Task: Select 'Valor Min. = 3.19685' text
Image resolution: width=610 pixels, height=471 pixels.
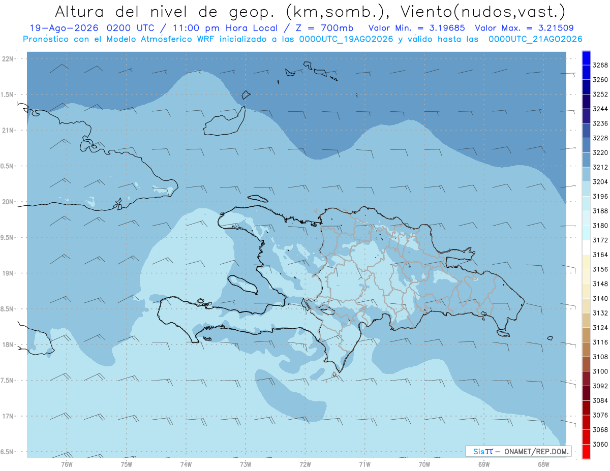Action: pos(417,28)
